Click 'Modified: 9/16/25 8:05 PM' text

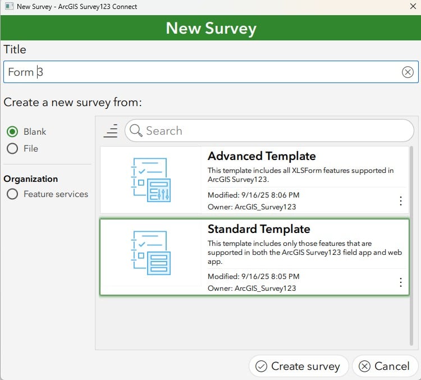click(254, 276)
